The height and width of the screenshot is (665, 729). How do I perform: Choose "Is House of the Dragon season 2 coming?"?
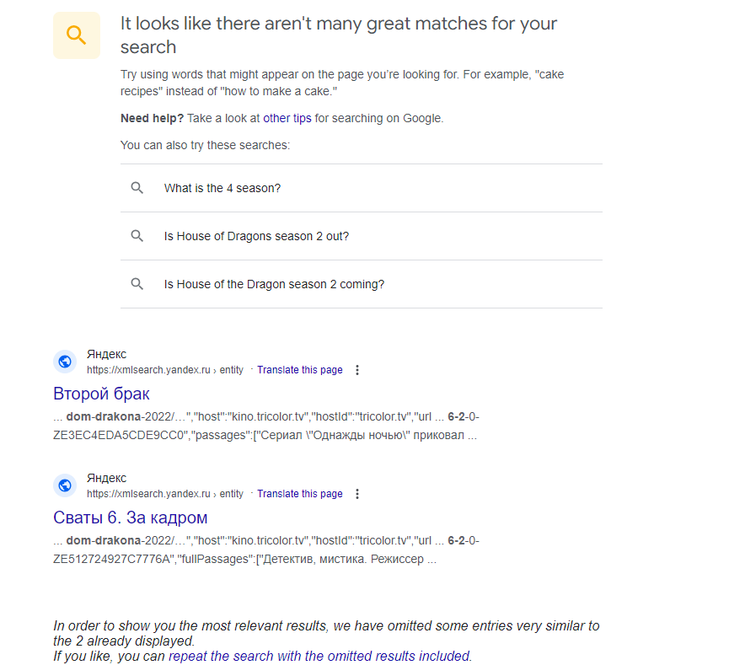point(362,284)
